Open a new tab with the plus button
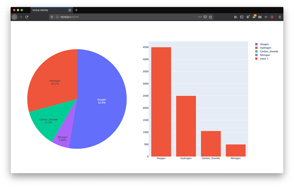294x187 pixels. click(x=76, y=10)
